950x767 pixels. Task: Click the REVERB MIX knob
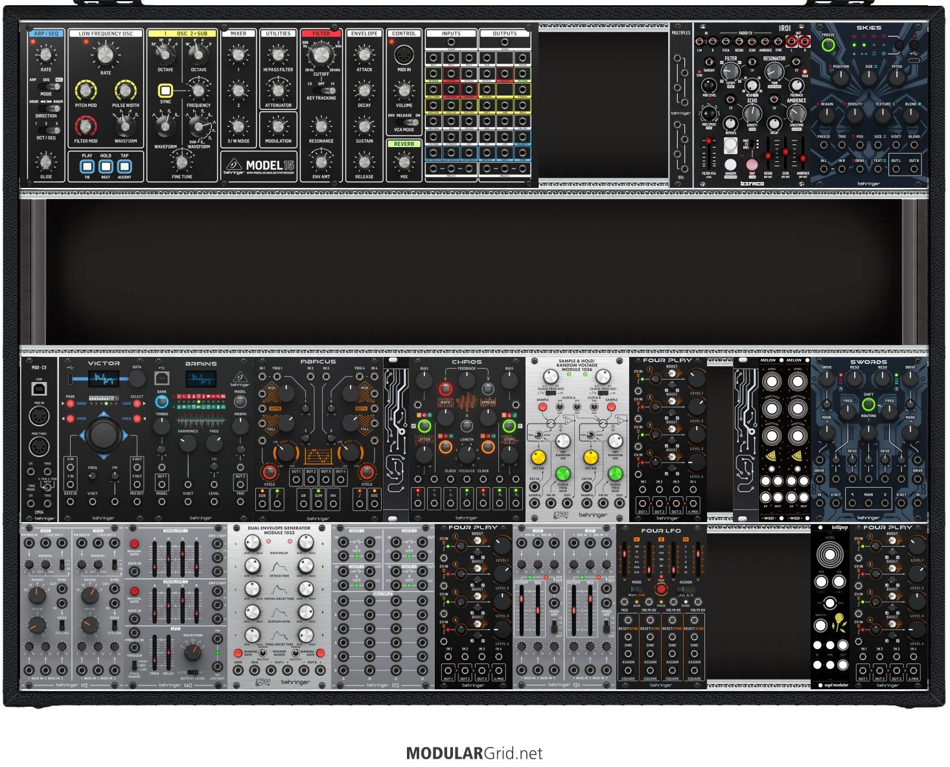click(x=404, y=163)
